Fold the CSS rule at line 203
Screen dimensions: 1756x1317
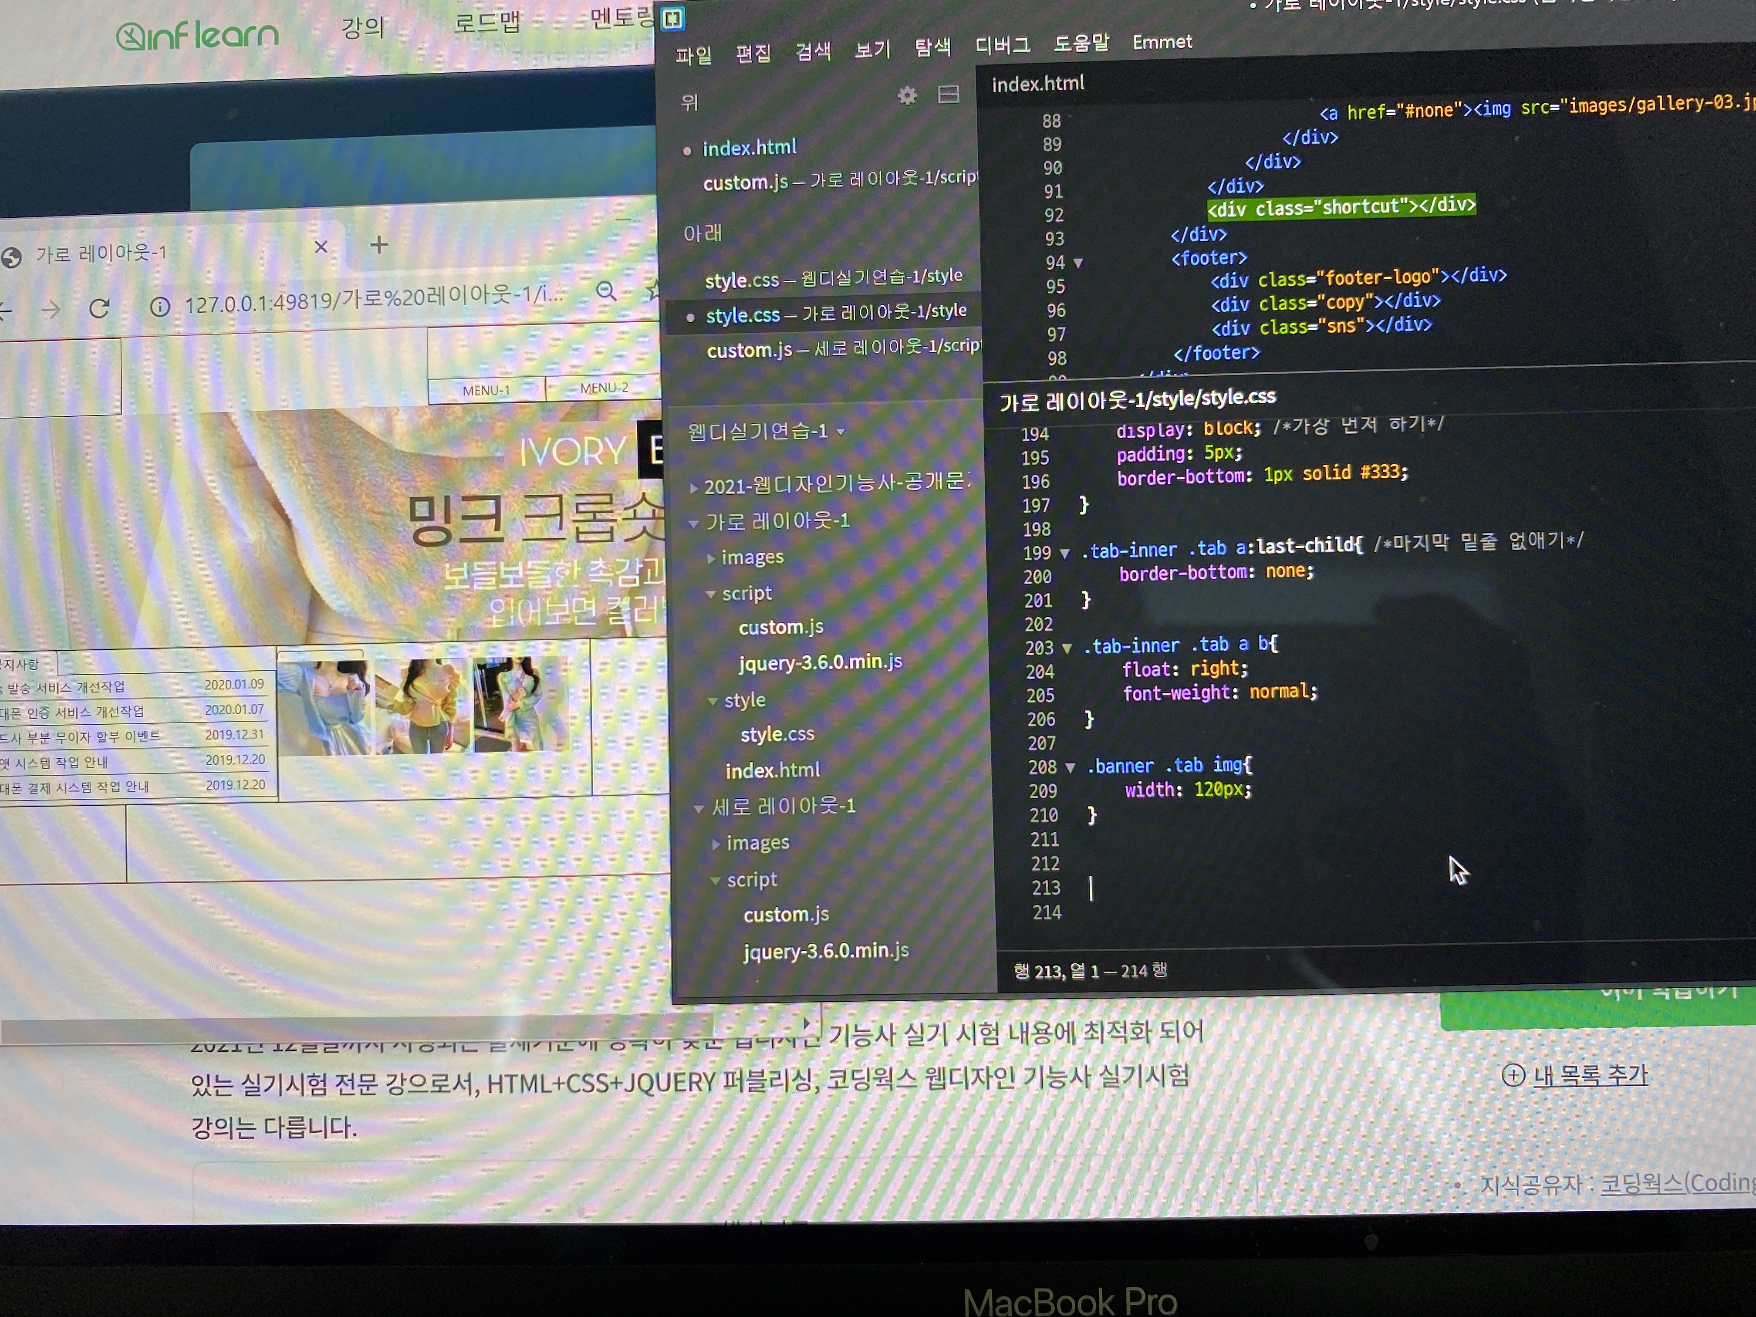(x=1067, y=648)
